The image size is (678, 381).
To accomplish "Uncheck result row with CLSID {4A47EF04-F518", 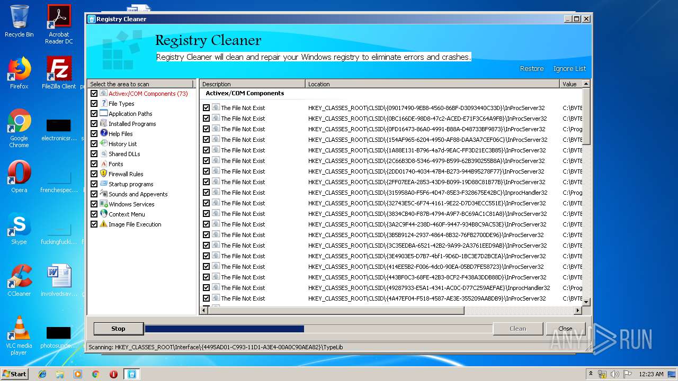I will click(206, 298).
